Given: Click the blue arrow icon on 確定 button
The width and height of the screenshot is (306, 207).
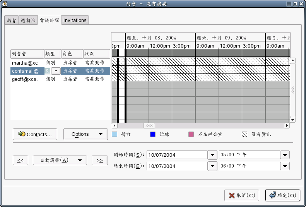Looking at the screenshot, I should (x=272, y=195).
